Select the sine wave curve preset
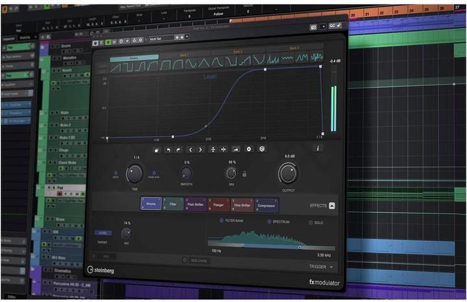This screenshot has width=467, height=302. click(x=191, y=63)
